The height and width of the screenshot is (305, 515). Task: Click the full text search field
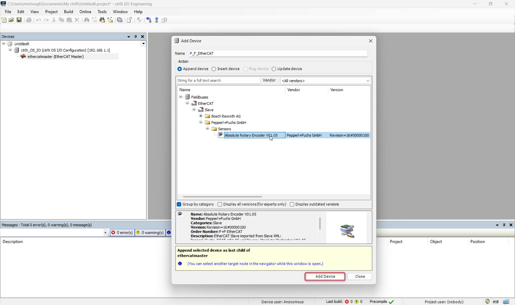(218, 81)
